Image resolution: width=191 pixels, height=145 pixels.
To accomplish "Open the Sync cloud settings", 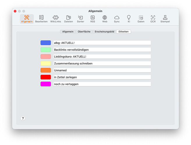I will (117, 19).
